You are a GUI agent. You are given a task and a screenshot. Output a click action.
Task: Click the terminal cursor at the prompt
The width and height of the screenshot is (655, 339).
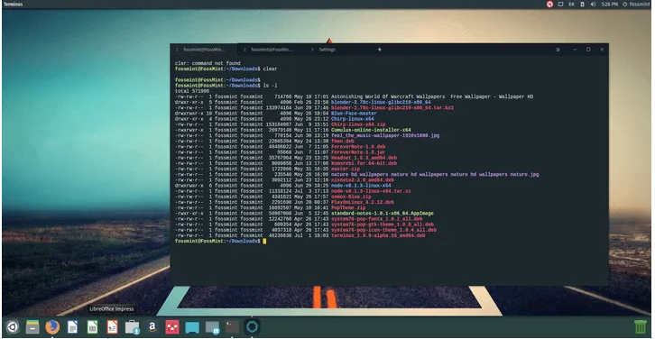[264, 242]
